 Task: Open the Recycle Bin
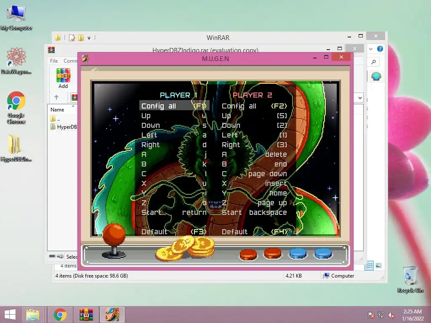(x=410, y=279)
